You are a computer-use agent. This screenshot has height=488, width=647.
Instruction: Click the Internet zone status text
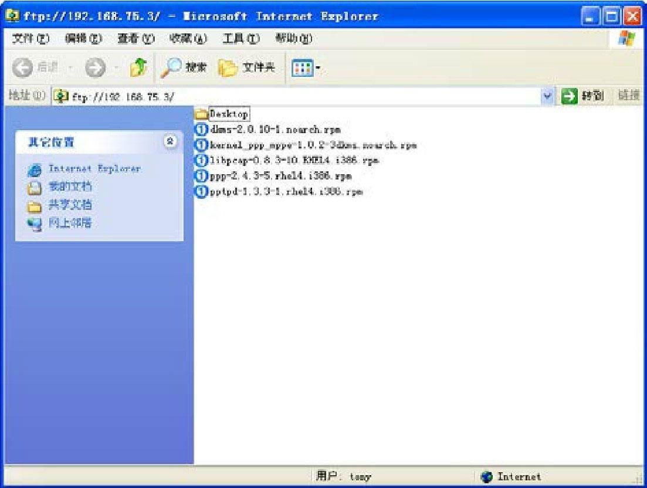[519, 477]
